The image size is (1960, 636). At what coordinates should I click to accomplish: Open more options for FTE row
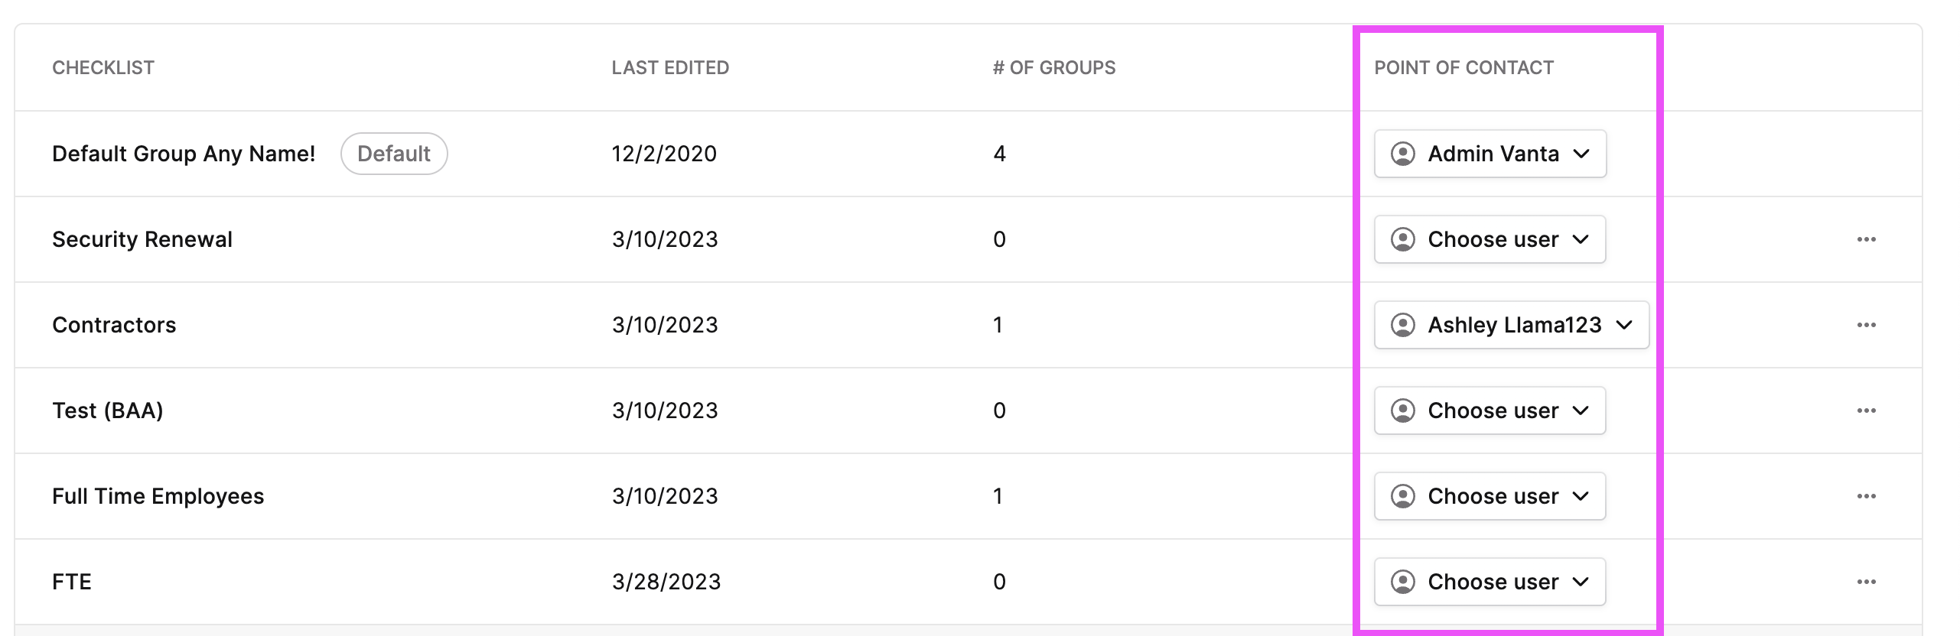1866,582
